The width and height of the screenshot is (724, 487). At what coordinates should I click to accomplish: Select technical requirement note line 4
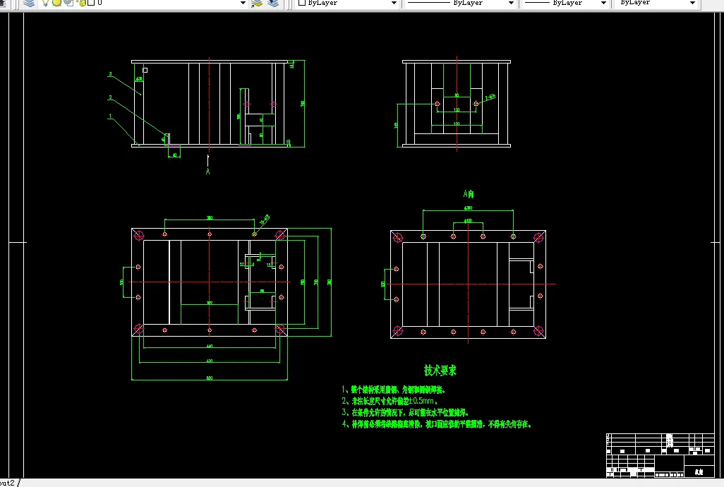point(436,423)
